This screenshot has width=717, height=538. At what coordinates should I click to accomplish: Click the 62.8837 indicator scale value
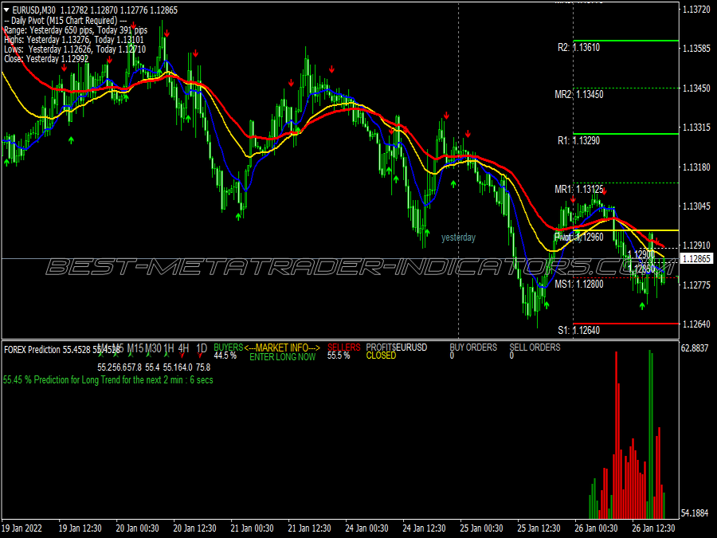click(695, 348)
